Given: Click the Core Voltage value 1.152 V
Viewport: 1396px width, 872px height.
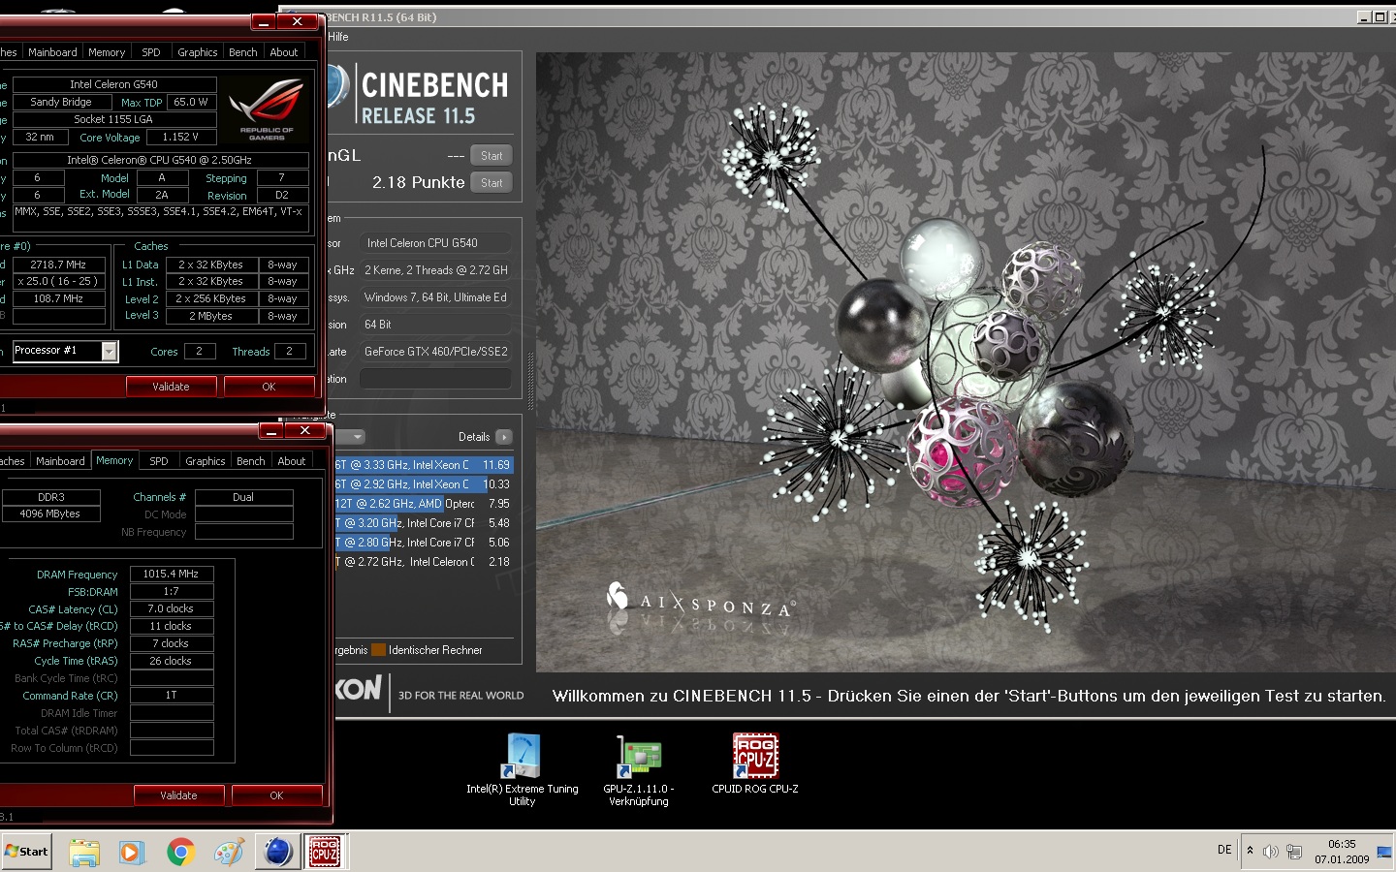Looking at the screenshot, I should point(180,137).
